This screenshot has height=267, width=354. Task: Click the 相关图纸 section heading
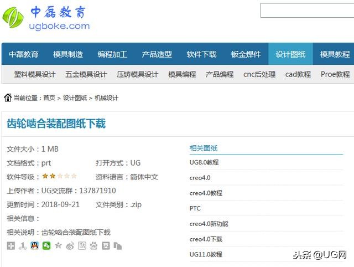coord(204,148)
